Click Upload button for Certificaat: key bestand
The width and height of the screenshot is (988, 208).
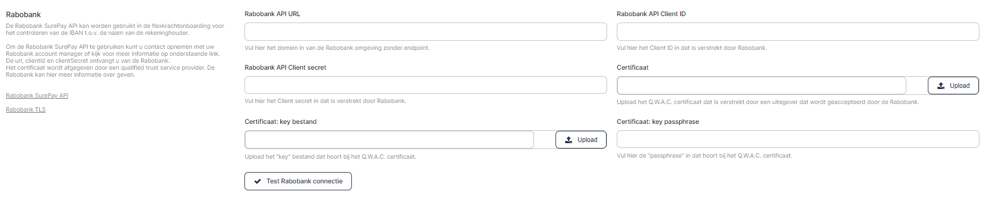(581, 140)
